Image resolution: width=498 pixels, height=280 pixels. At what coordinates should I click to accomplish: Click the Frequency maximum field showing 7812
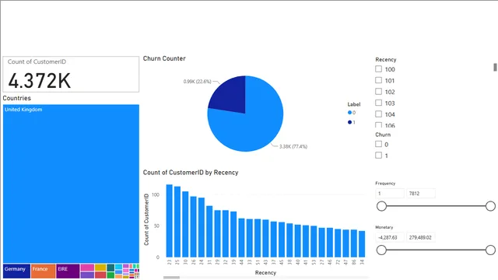[x=421, y=194]
